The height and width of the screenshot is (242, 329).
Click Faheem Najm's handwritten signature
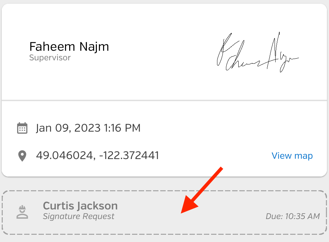258,52
